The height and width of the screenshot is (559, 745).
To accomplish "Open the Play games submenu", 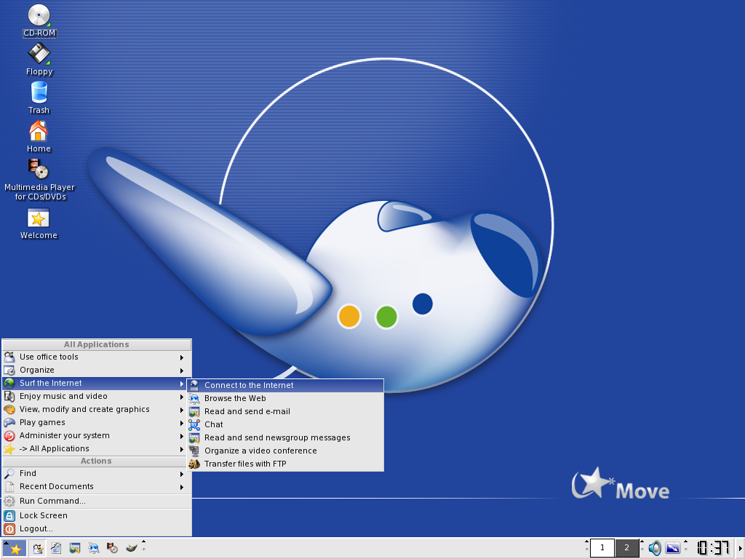I will point(97,423).
